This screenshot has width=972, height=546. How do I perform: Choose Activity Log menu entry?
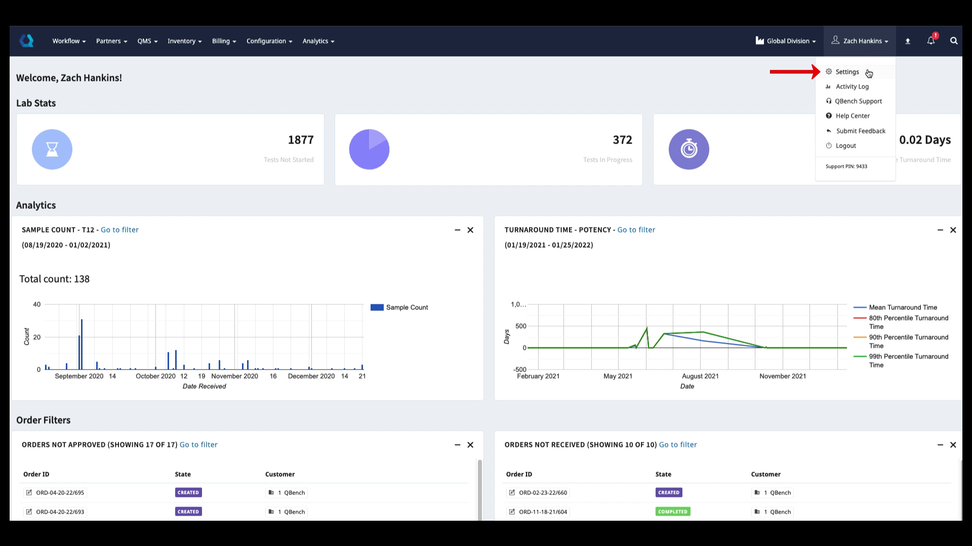click(x=852, y=86)
